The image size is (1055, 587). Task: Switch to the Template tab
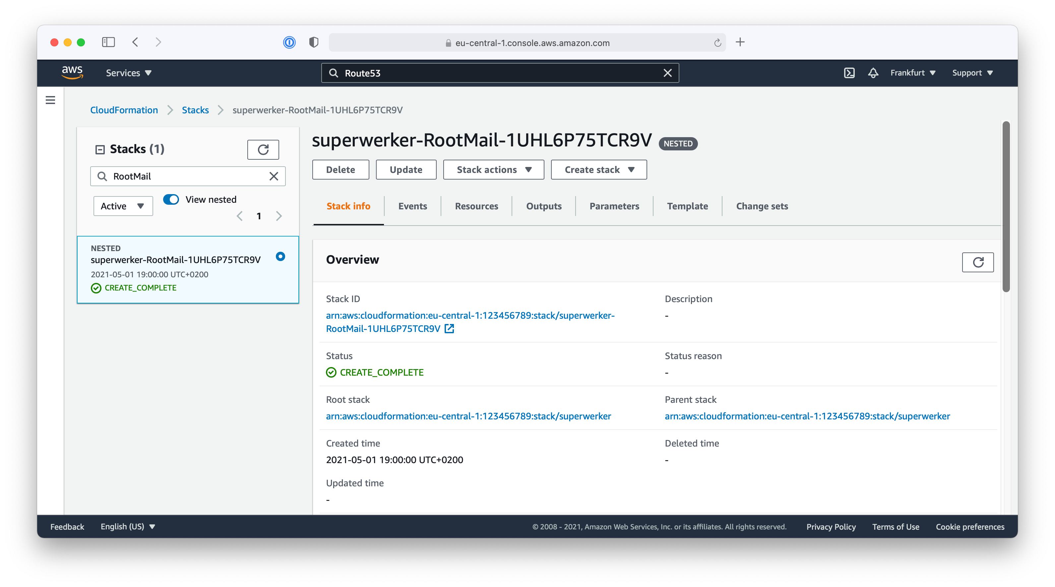click(687, 206)
